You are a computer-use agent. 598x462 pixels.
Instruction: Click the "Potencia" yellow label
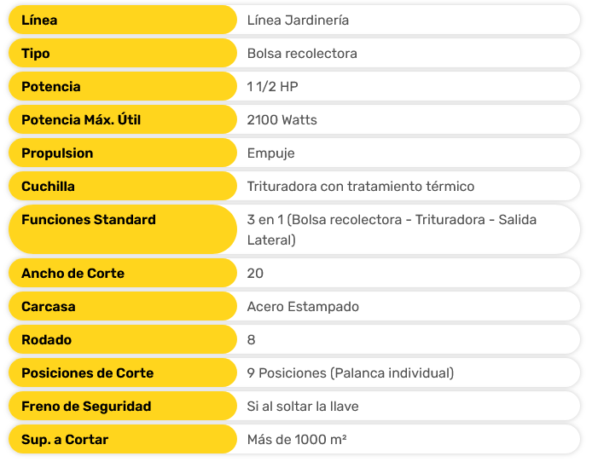tap(51, 86)
